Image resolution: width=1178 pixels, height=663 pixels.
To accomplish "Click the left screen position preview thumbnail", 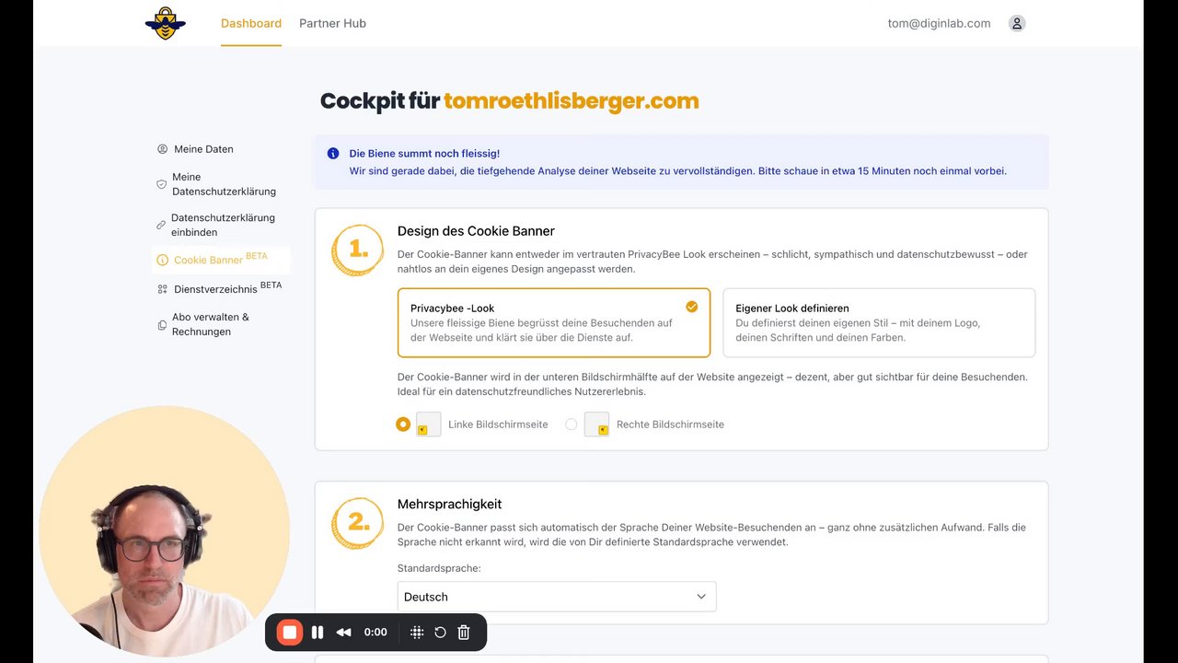I will [x=429, y=425].
